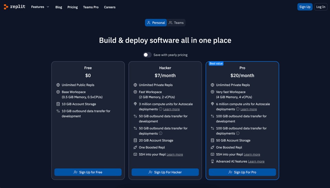Click CPU icon beside Base Workspace
Screen dimensions: 330x188
tap(58, 92)
